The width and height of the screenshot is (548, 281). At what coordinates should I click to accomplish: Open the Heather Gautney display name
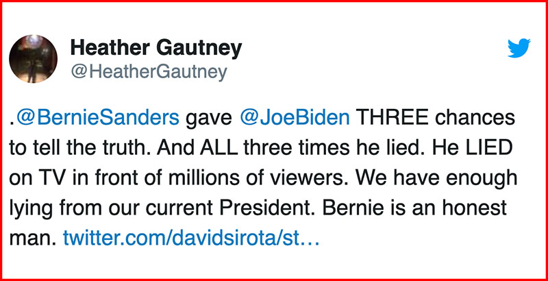pyautogui.click(x=156, y=49)
